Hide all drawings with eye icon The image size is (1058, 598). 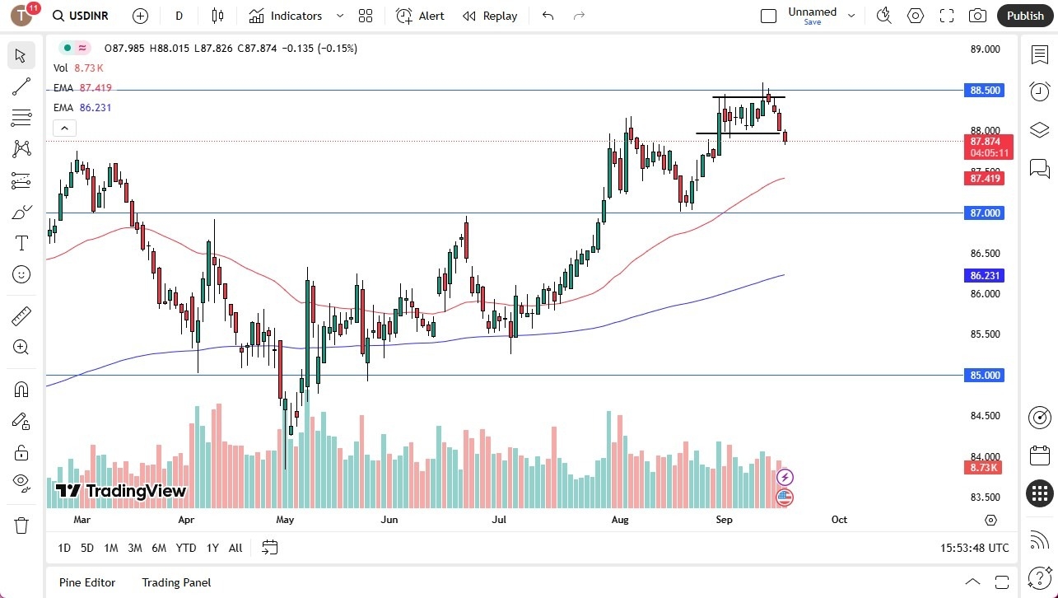(21, 483)
